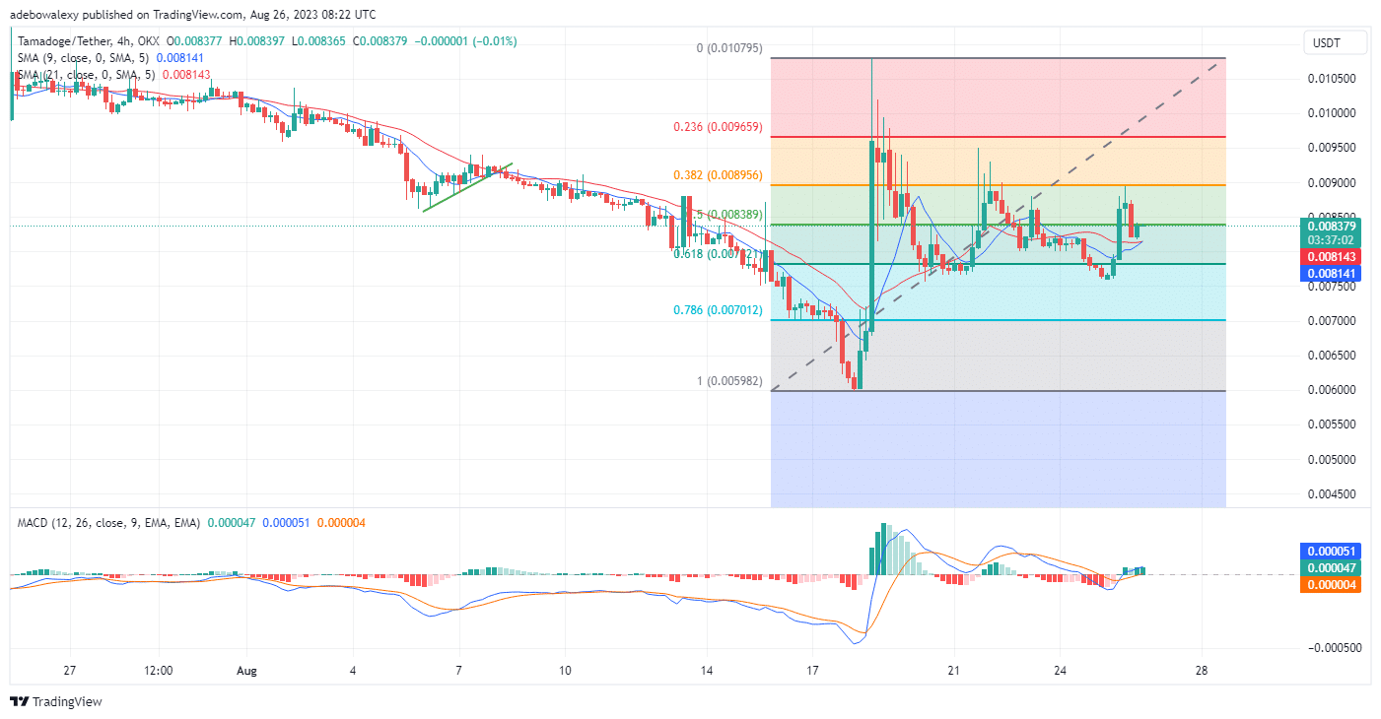Image resolution: width=1381 pixels, height=719 pixels.
Task: Click the '28' date on time axis
Action: (x=1202, y=671)
